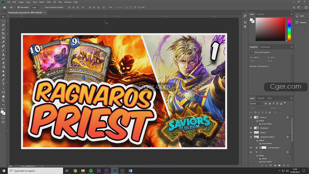Select the Clone Stamp tool
This screenshot has width=309, height=174.
click(3, 54)
